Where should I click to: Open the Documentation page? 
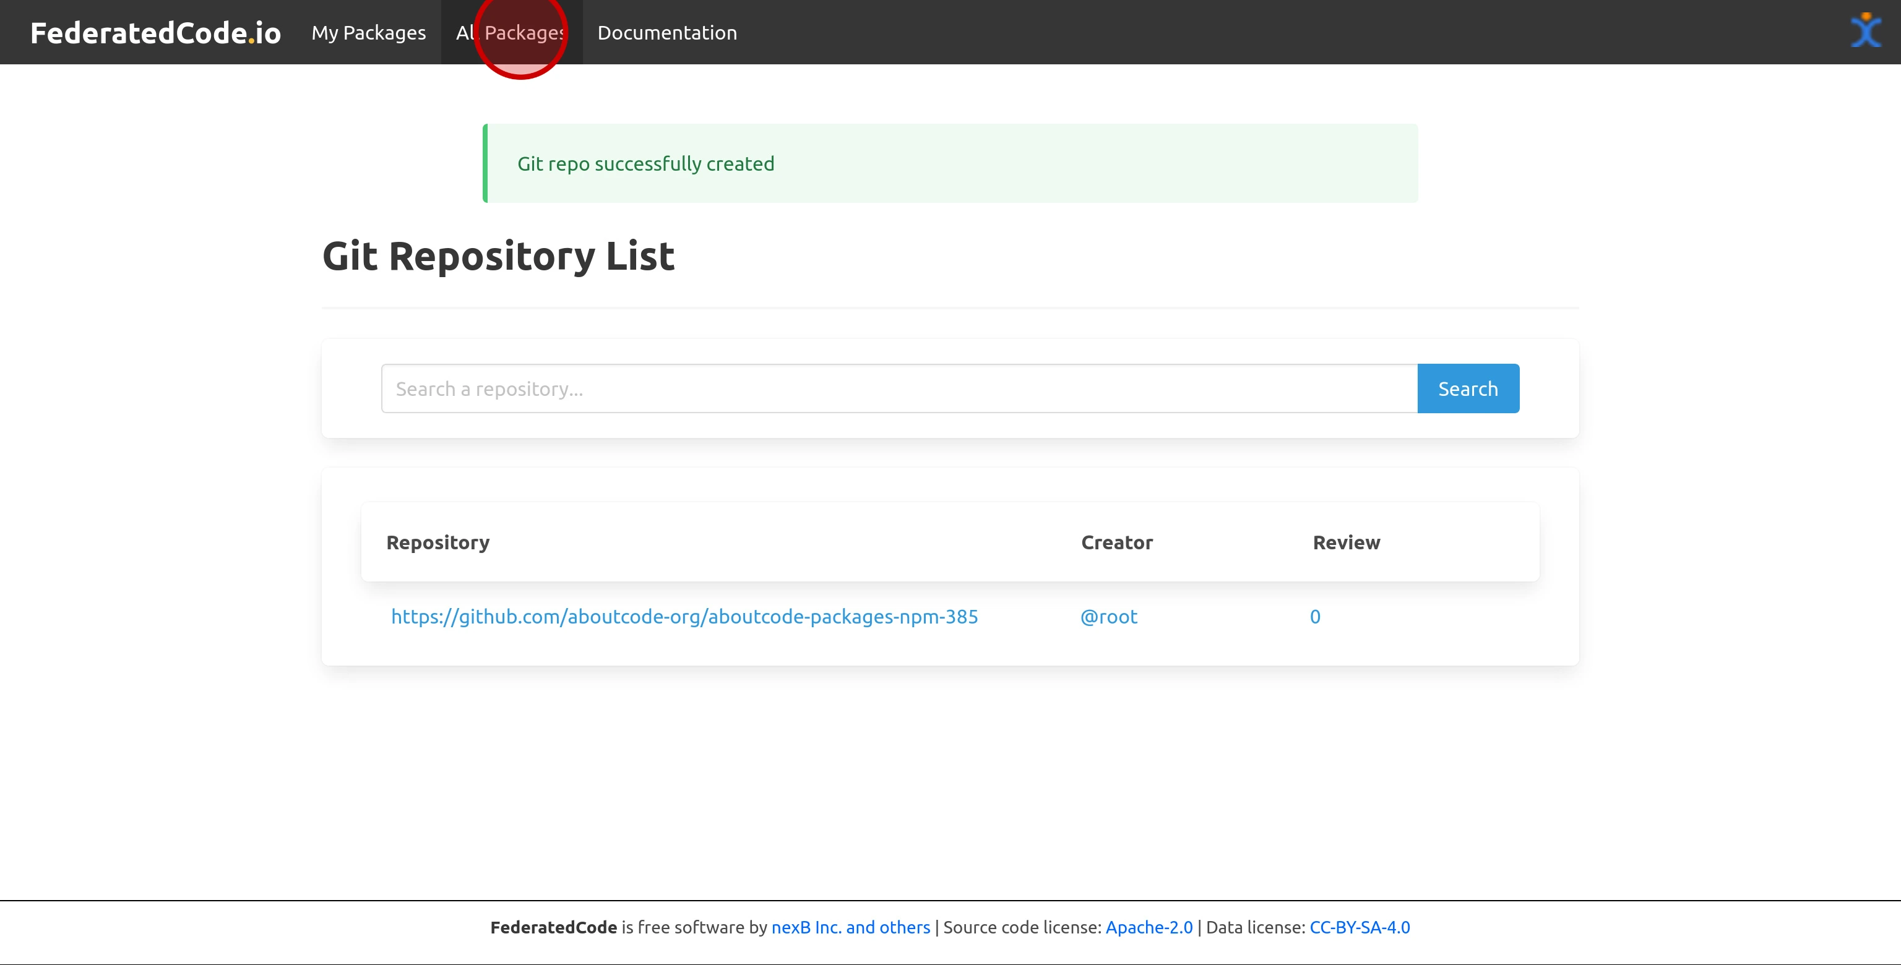pos(667,32)
